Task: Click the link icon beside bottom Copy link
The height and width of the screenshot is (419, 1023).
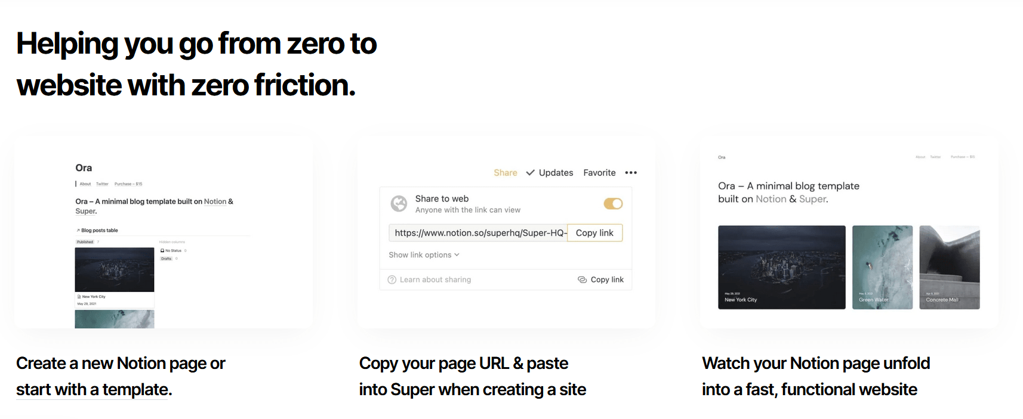Action: point(582,280)
